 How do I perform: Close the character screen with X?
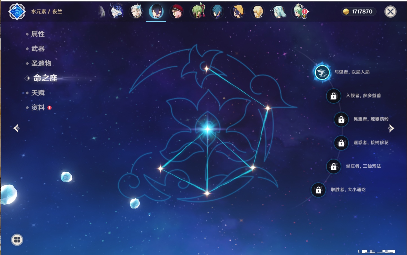tap(390, 12)
